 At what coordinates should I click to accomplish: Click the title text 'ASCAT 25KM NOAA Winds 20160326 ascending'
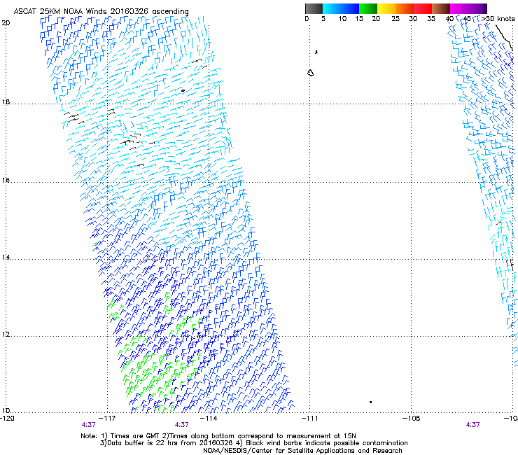point(101,12)
